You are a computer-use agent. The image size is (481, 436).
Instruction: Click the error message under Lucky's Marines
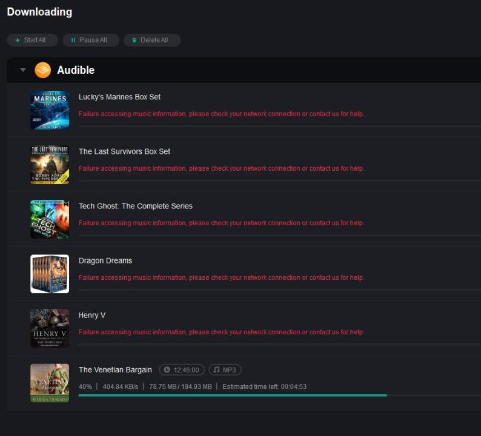point(222,114)
